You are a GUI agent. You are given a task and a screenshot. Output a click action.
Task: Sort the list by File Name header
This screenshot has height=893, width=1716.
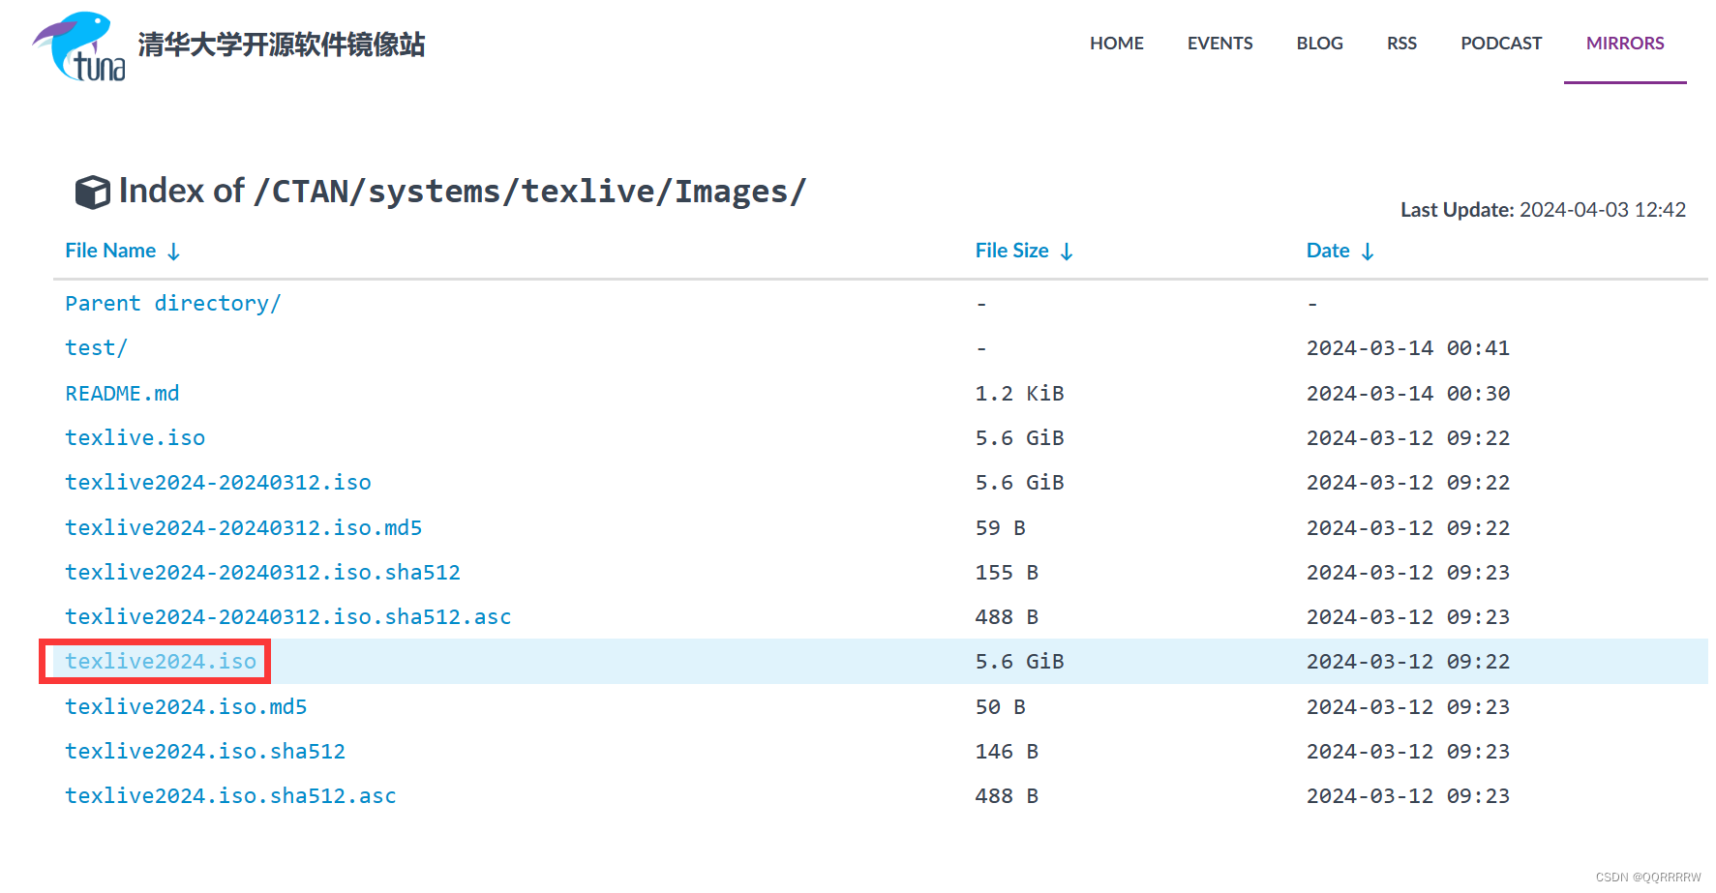pos(110,251)
